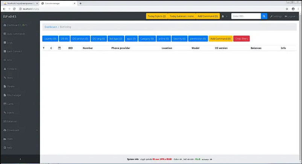This screenshot has width=302, height=164.
Task: Click the Location column header
Action: (x=167, y=48)
